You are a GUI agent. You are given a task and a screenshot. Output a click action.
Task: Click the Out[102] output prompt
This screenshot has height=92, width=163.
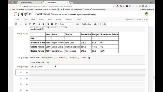click(x=23, y=33)
